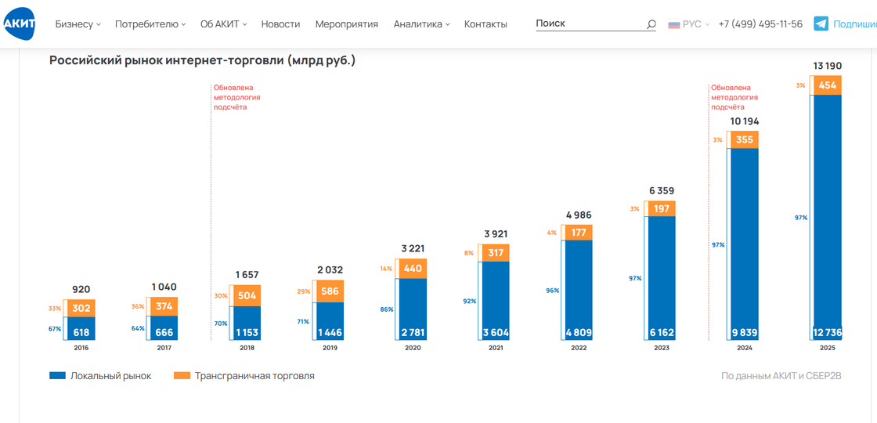Click the blue 666 bar for 2017
Image resolution: width=877 pixels, height=423 pixels.
pos(164,328)
